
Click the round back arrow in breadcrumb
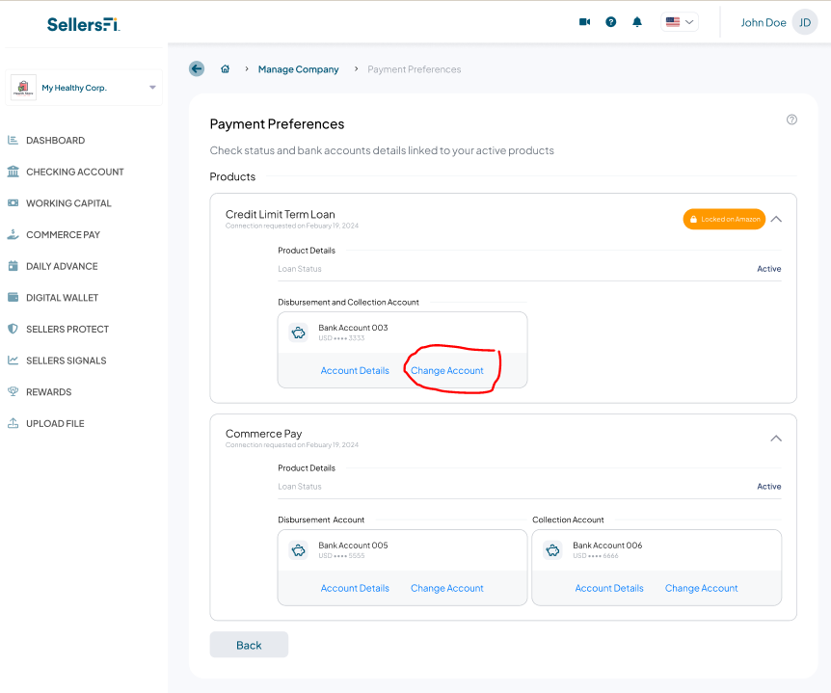click(x=197, y=68)
